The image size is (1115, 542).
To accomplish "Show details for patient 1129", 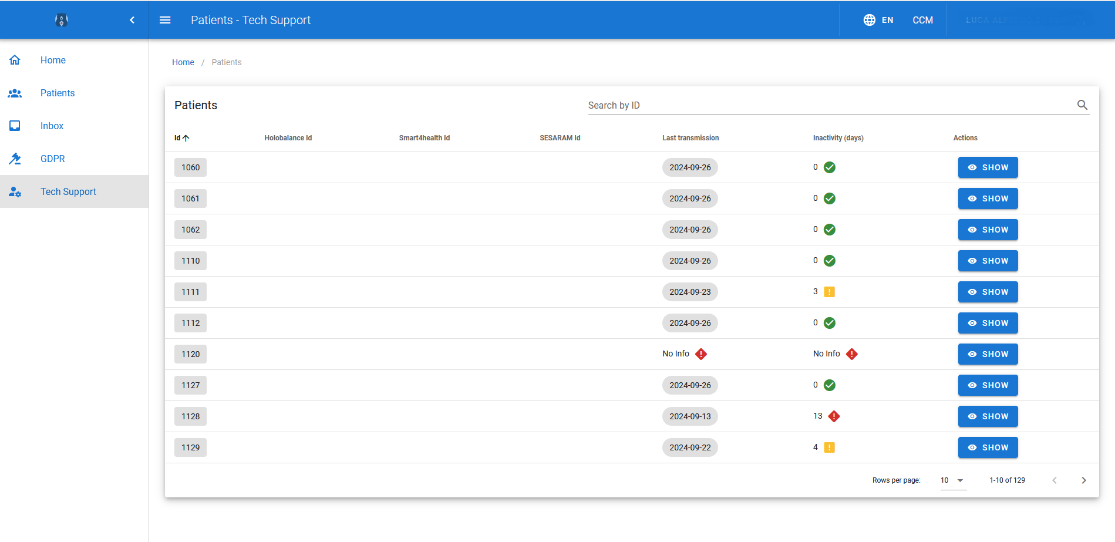I will coord(988,447).
